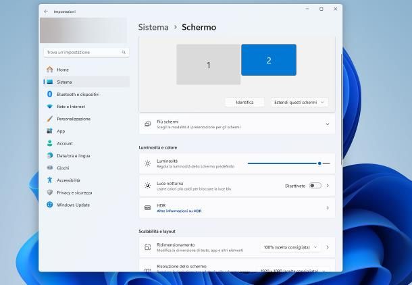This screenshot has height=285, width=412.
Task: Click the Bluetooth icon in sidebar
Action: [x=50, y=94]
